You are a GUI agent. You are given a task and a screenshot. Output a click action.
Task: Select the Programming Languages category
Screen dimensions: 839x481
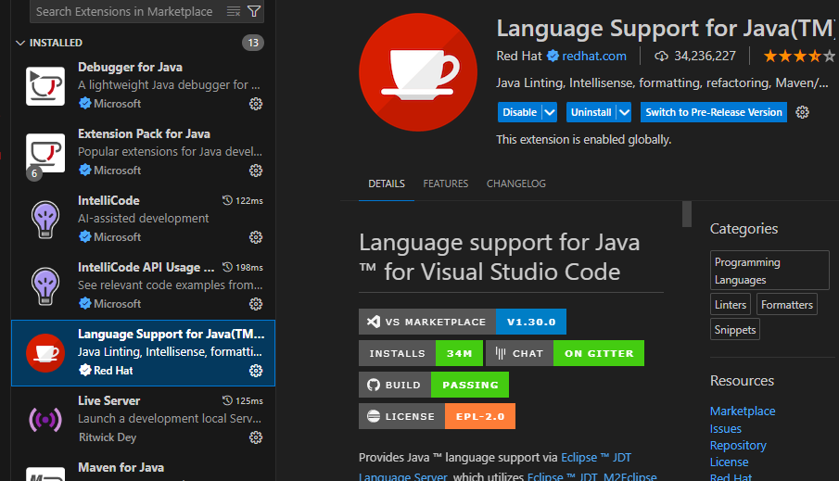tap(769, 271)
